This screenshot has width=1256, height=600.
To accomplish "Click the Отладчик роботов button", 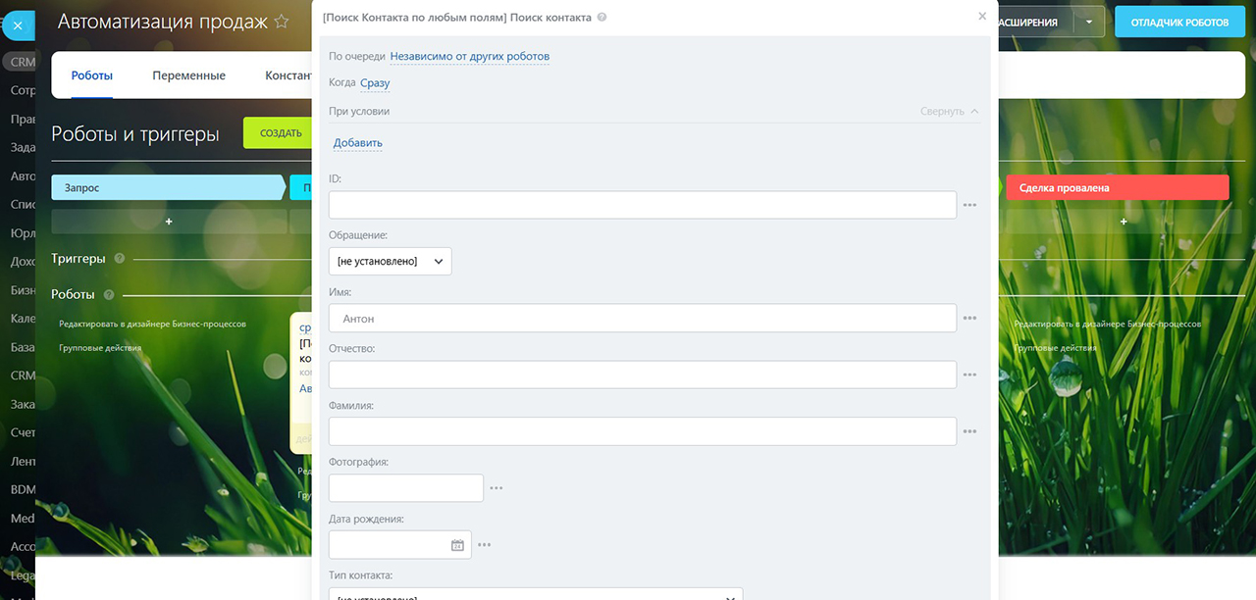I will click(1178, 22).
